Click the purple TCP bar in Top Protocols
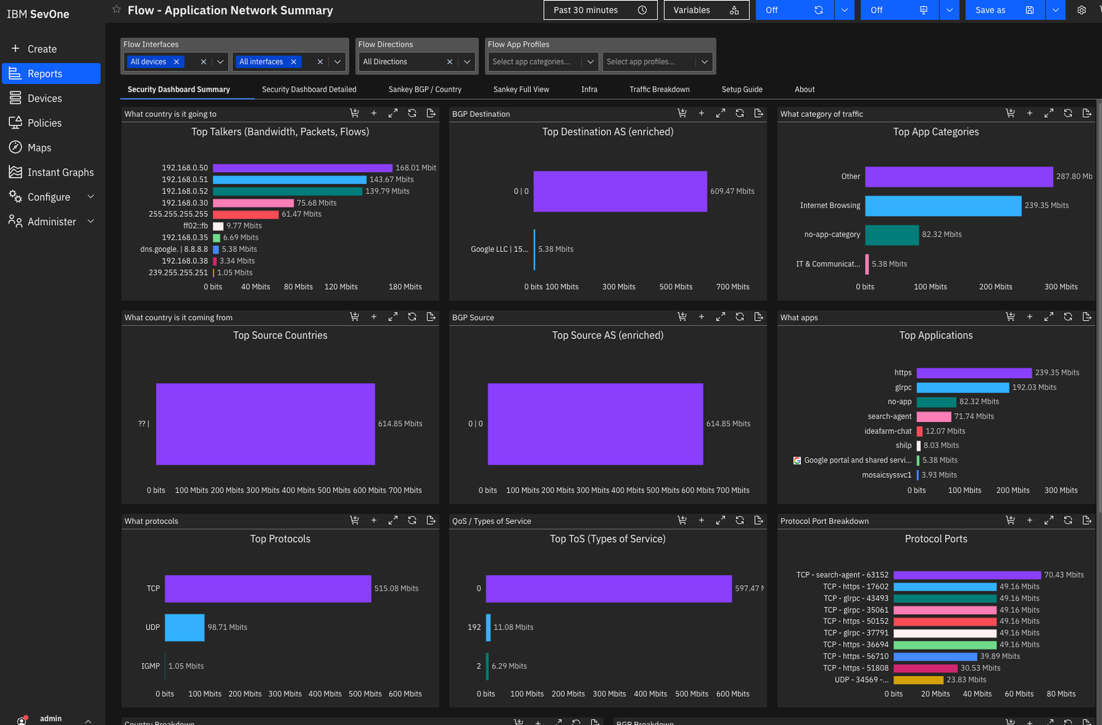Viewport: 1102px width, 725px height. [x=267, y=589]
